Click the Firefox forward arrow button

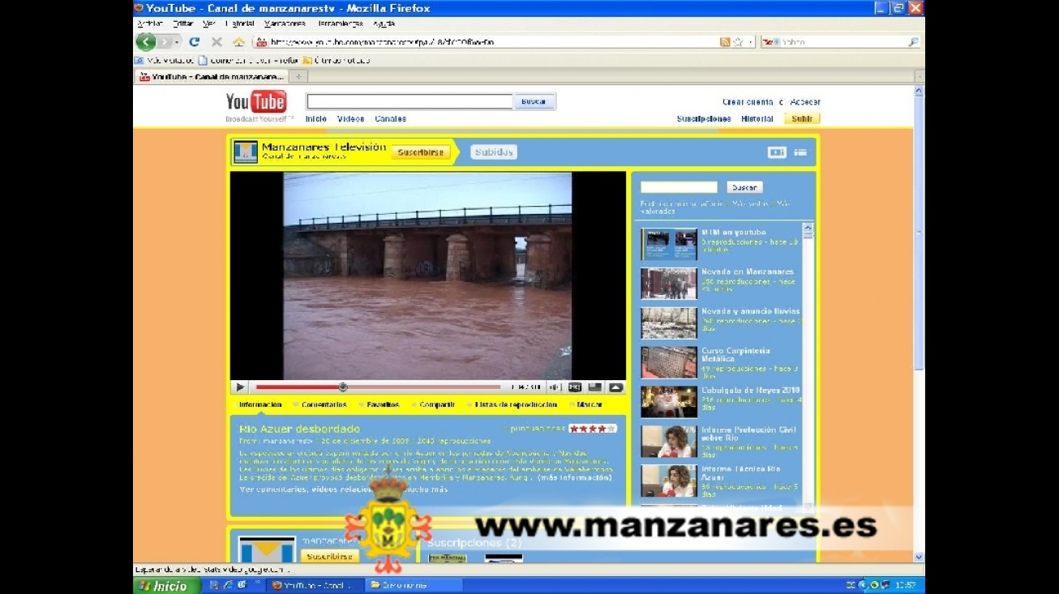[x=165, y=42]
